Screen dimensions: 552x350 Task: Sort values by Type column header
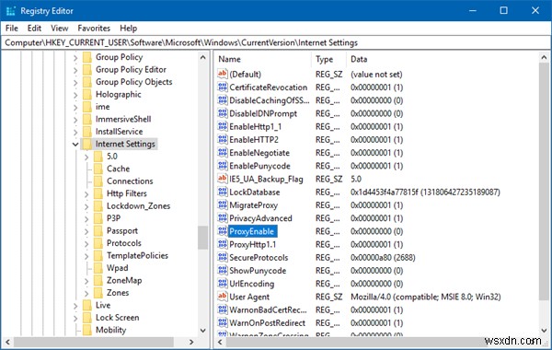point(328,59)
